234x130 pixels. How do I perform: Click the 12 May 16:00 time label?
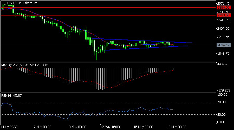click(110, 127)
